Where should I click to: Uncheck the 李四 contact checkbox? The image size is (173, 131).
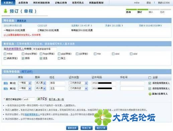(x=23, y=58)
